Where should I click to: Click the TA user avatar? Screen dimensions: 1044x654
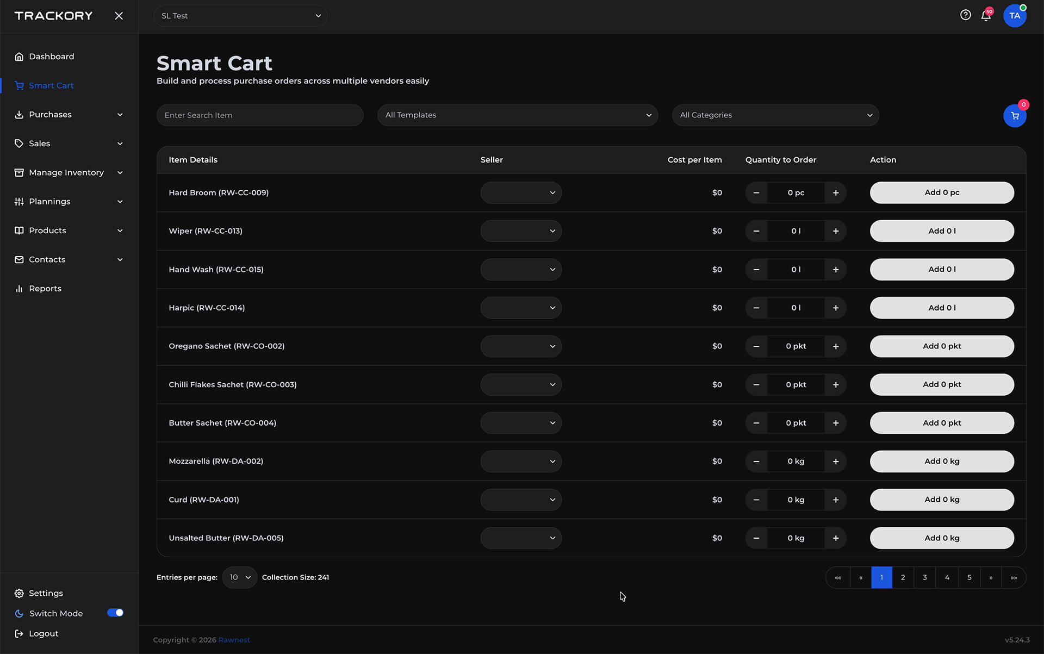(1015, 16)
